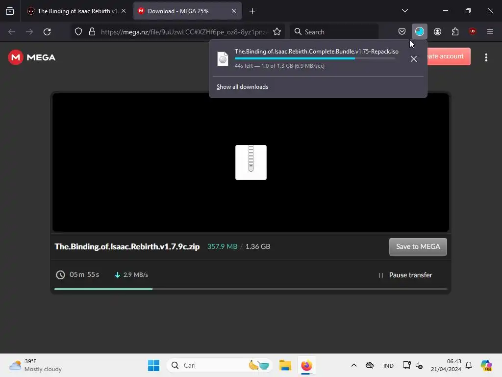The image size is (502, 377).
Task: Open MEGA three-dot options menu
Action: click(x=486, y=57)
